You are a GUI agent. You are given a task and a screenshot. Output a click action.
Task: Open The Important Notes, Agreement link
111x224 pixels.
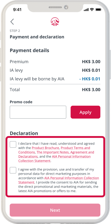(x=56, y=154)
